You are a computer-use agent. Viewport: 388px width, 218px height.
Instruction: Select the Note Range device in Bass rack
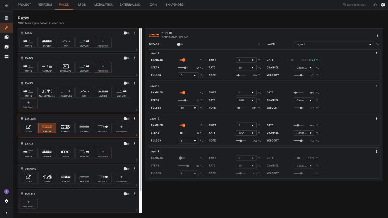[47, 92]
